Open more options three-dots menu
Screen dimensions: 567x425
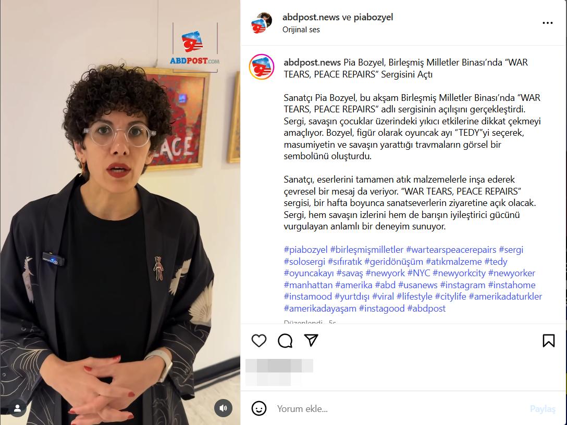(548, 23)
